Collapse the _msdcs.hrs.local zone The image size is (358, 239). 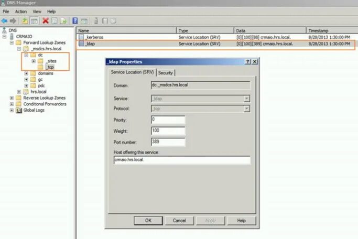(x=19, y=49)
